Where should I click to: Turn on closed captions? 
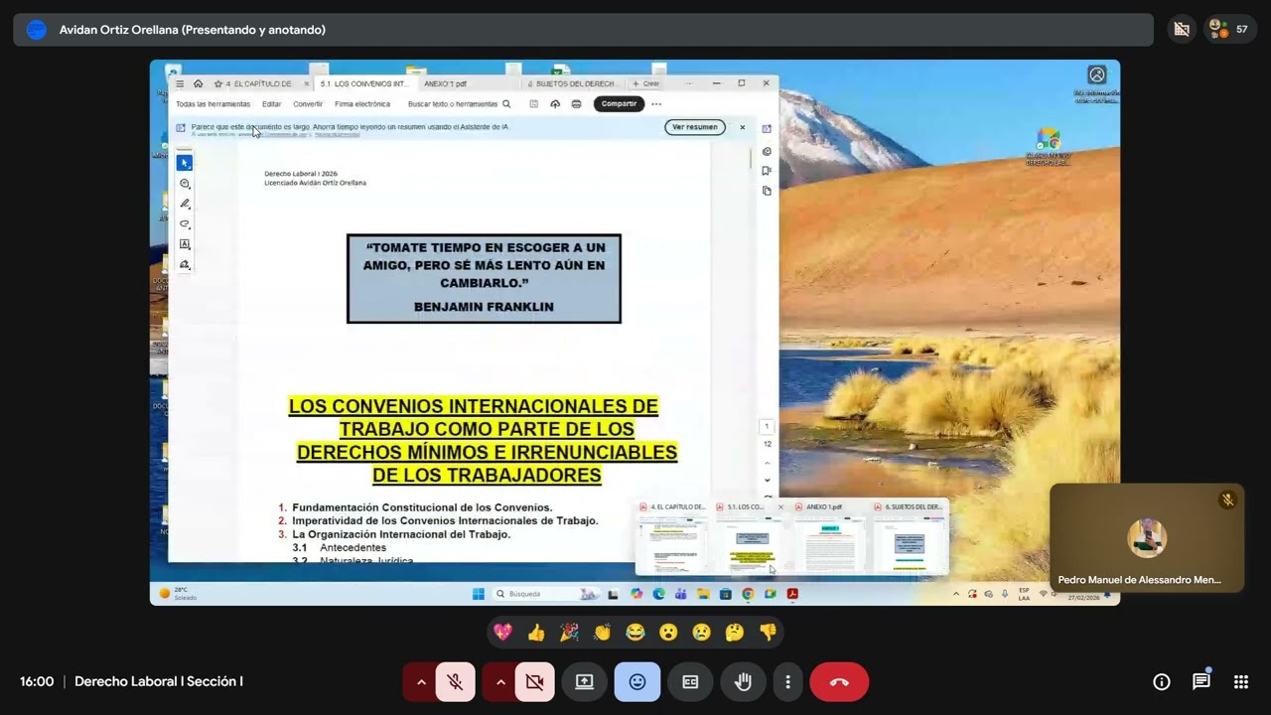[x=690, y=682]
